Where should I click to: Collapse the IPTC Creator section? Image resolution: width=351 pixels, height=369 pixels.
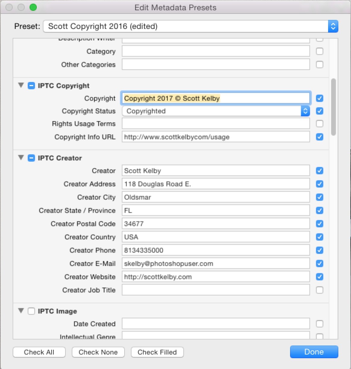click(21, 158)
